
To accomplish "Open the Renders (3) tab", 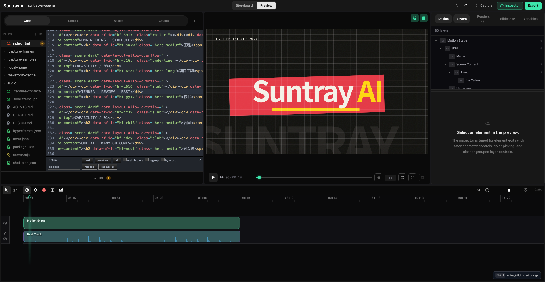I will (483, 19).
